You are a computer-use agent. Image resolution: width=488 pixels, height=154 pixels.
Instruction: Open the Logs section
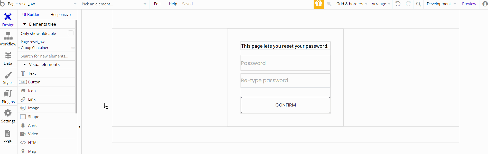pos(8,136)
